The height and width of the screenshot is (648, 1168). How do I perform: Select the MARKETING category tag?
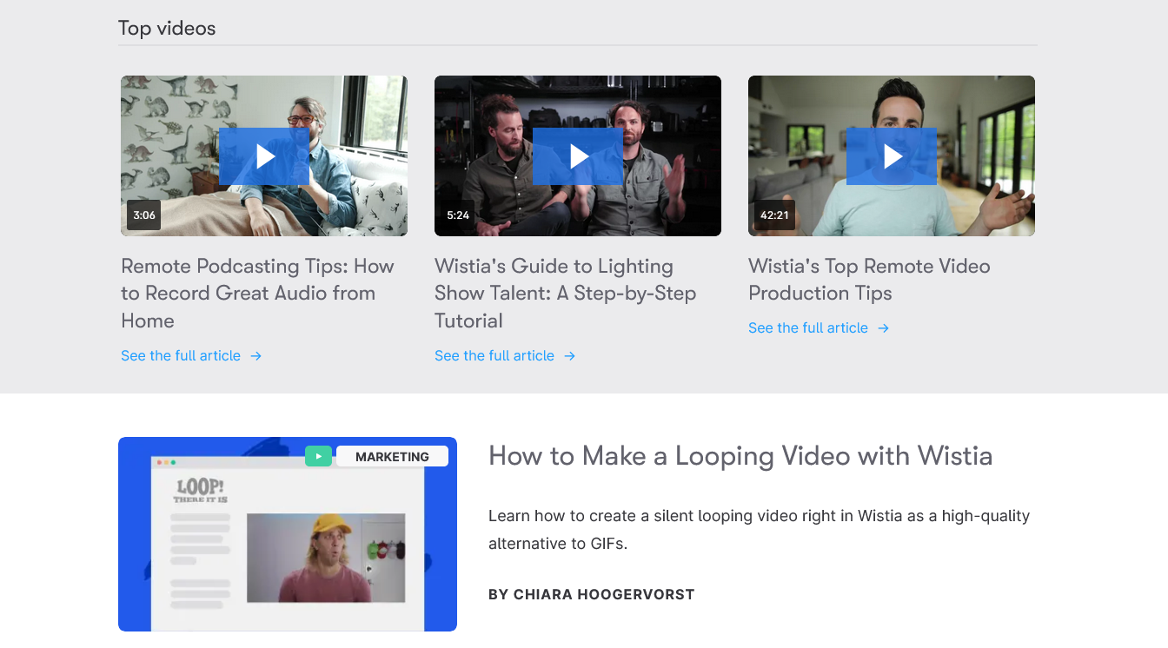tap(392, 455)
